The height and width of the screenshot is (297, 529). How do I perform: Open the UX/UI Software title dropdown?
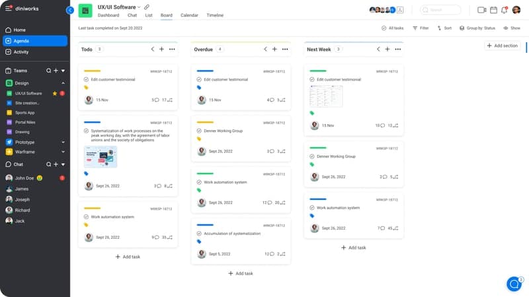point(139,7)
